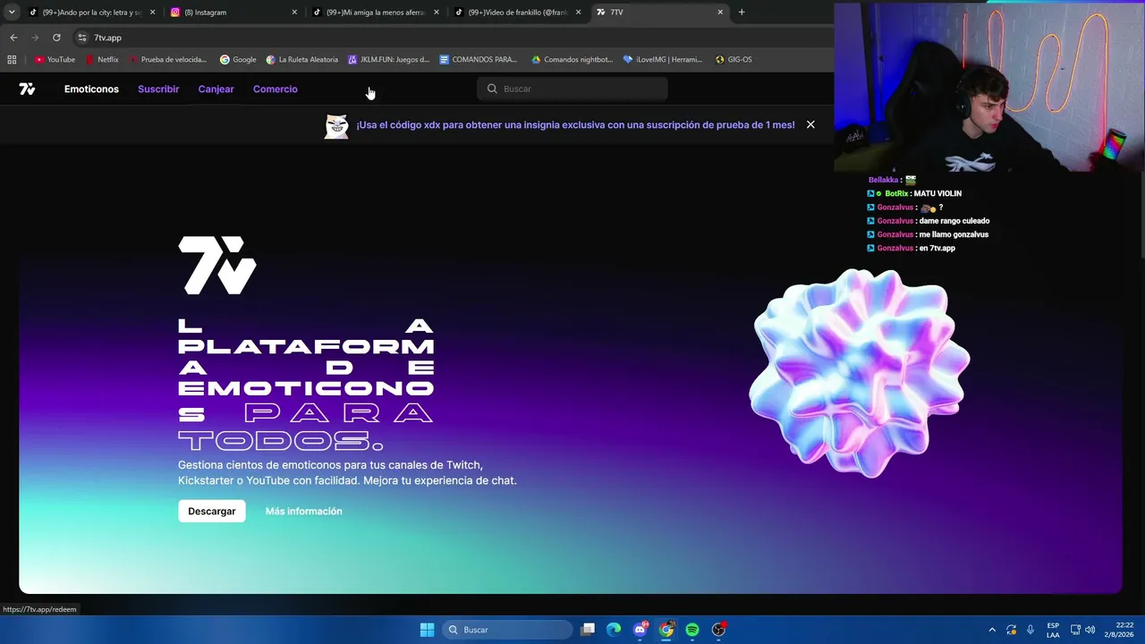Screen dimensions: 1145x644
Task: Open OBS Studio from the taskbar
Action: click(x=718, y=630)
